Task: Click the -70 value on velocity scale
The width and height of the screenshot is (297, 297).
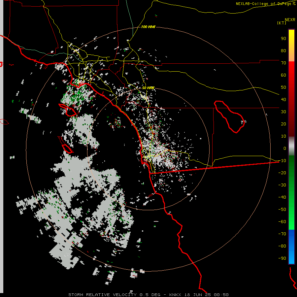Action: coord(282,234)
